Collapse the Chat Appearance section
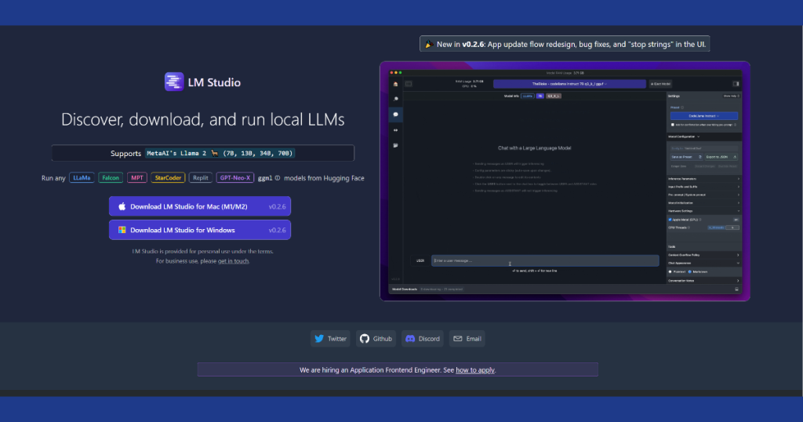Viewport: 803px width, 422px height. pos(703,264)
